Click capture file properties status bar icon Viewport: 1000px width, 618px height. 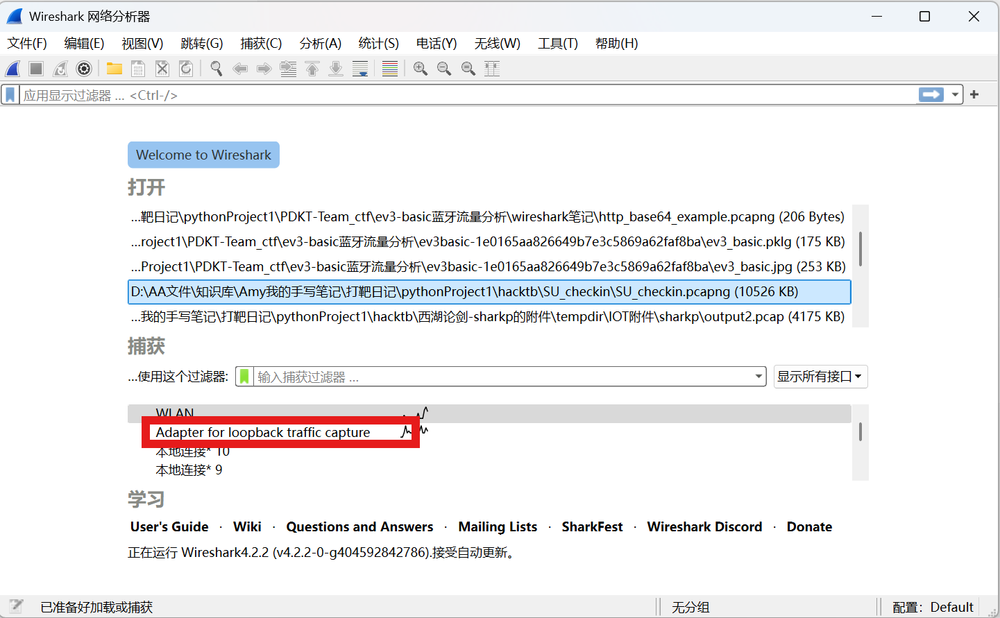pyautogui.click(x=16, y=606)
